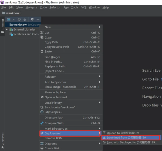Click the Synchronize 'wenknow' refresh icon
The width and height of the screenshot is (162, 151).
[x=42, y=107]
